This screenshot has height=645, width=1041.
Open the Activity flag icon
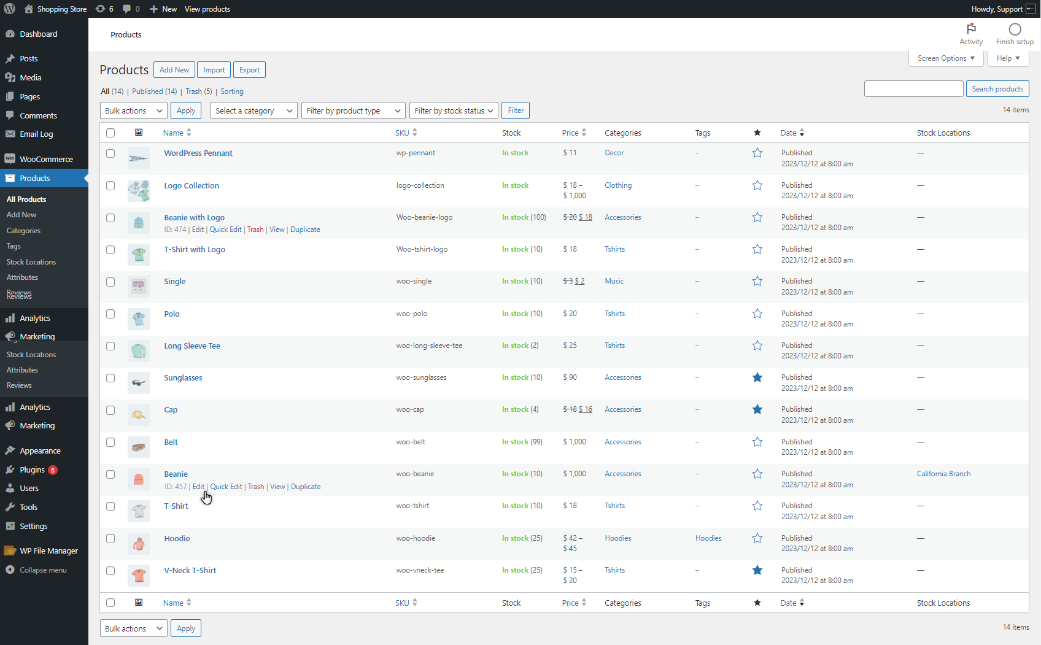coord(971,29)
